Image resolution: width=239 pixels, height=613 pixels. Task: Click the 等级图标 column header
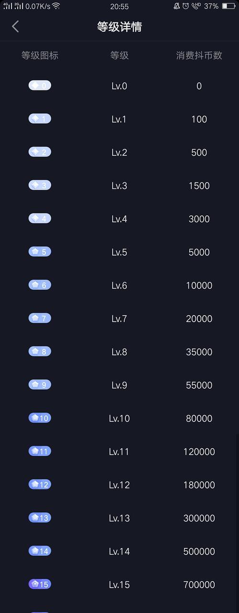[40, 55]
